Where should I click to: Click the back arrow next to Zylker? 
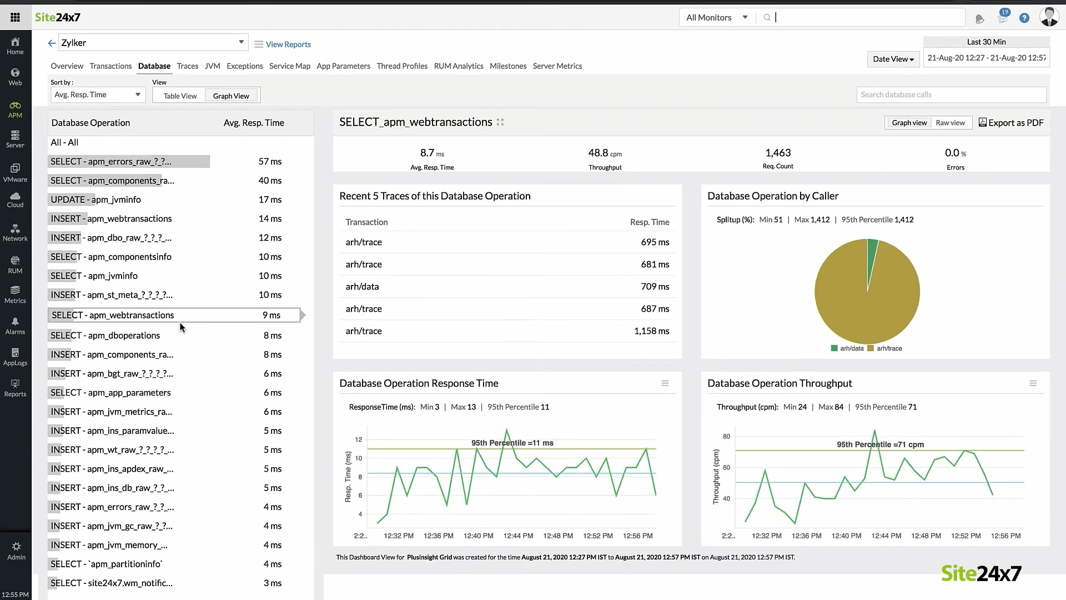point(52,43)
